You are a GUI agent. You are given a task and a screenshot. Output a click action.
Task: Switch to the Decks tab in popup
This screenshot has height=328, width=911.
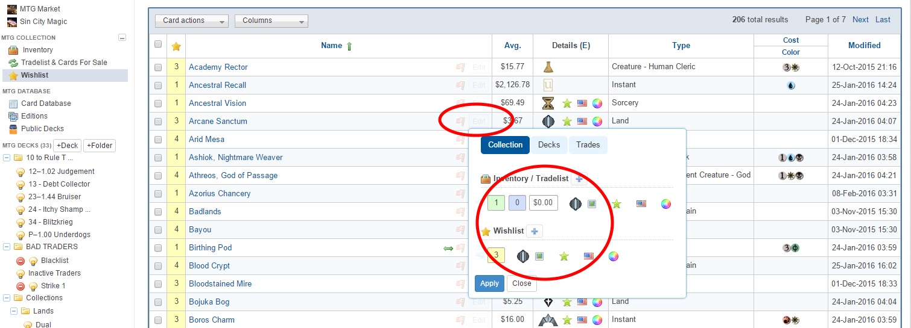pos(549,144)
